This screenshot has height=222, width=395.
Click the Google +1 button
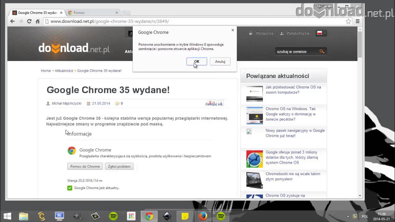[x=212, y=103]
